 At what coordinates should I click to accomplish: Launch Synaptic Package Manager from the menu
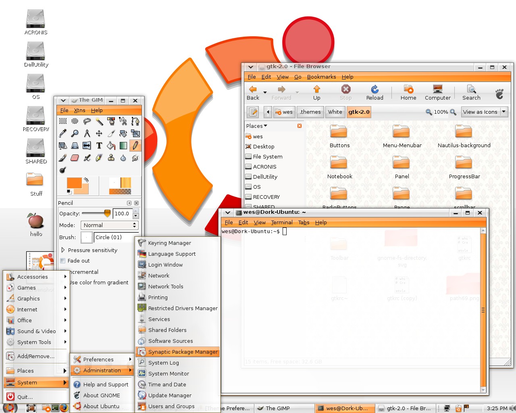pos(178,352)
